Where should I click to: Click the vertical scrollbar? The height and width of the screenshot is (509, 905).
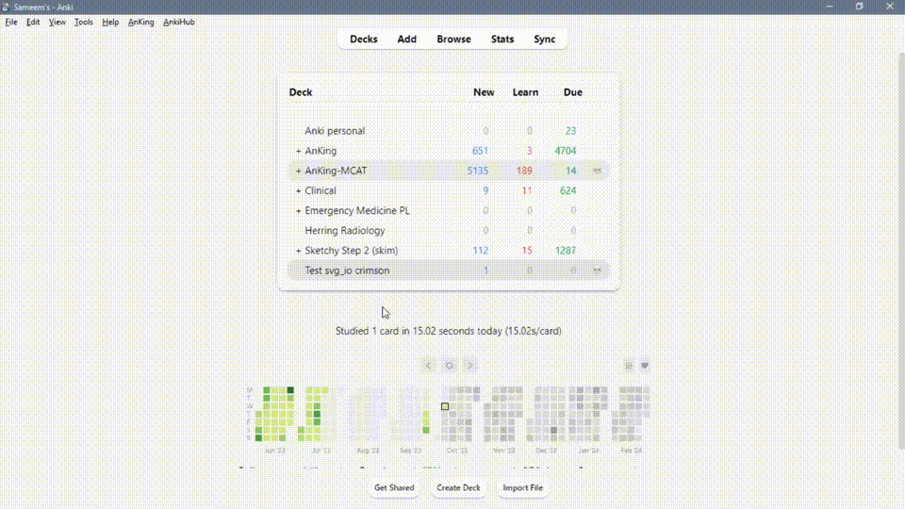coord(901,251)
